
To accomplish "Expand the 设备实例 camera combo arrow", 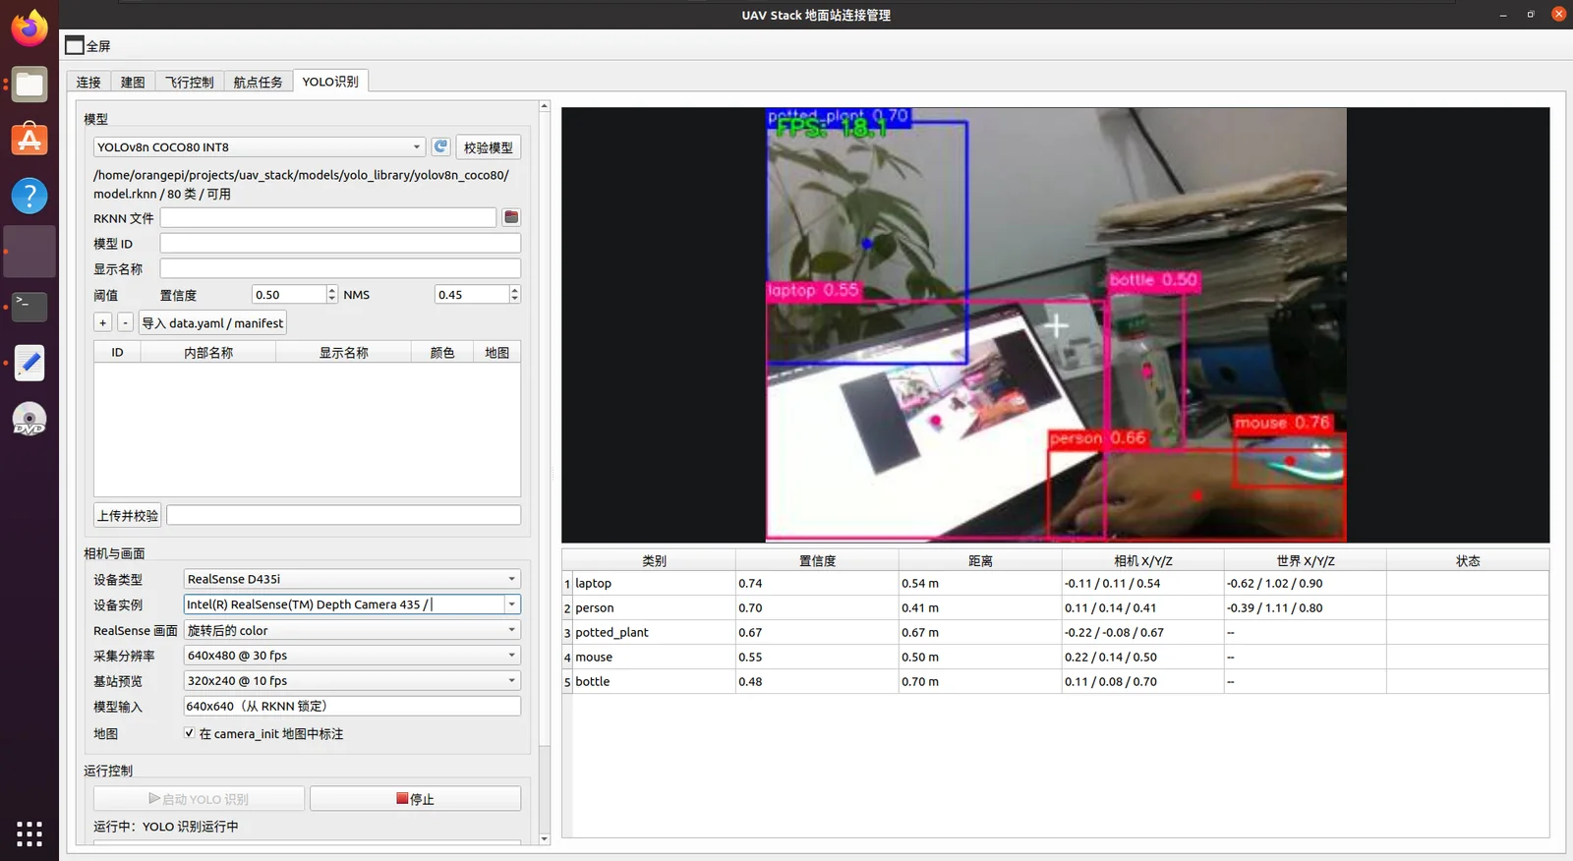I will pos(511,604).
